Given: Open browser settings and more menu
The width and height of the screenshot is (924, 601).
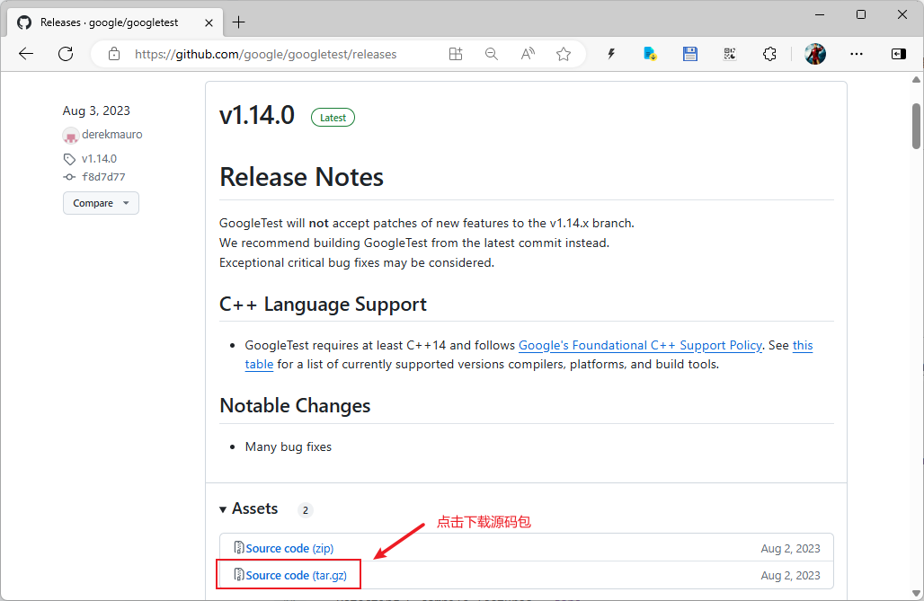Looking at the screenshot, I should 857,54.
